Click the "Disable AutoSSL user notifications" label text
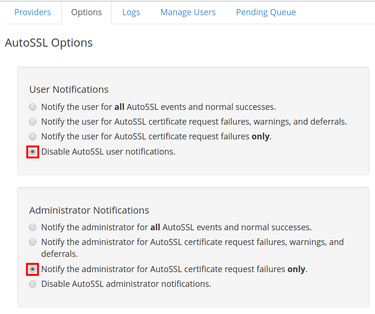 pos(108,152)
